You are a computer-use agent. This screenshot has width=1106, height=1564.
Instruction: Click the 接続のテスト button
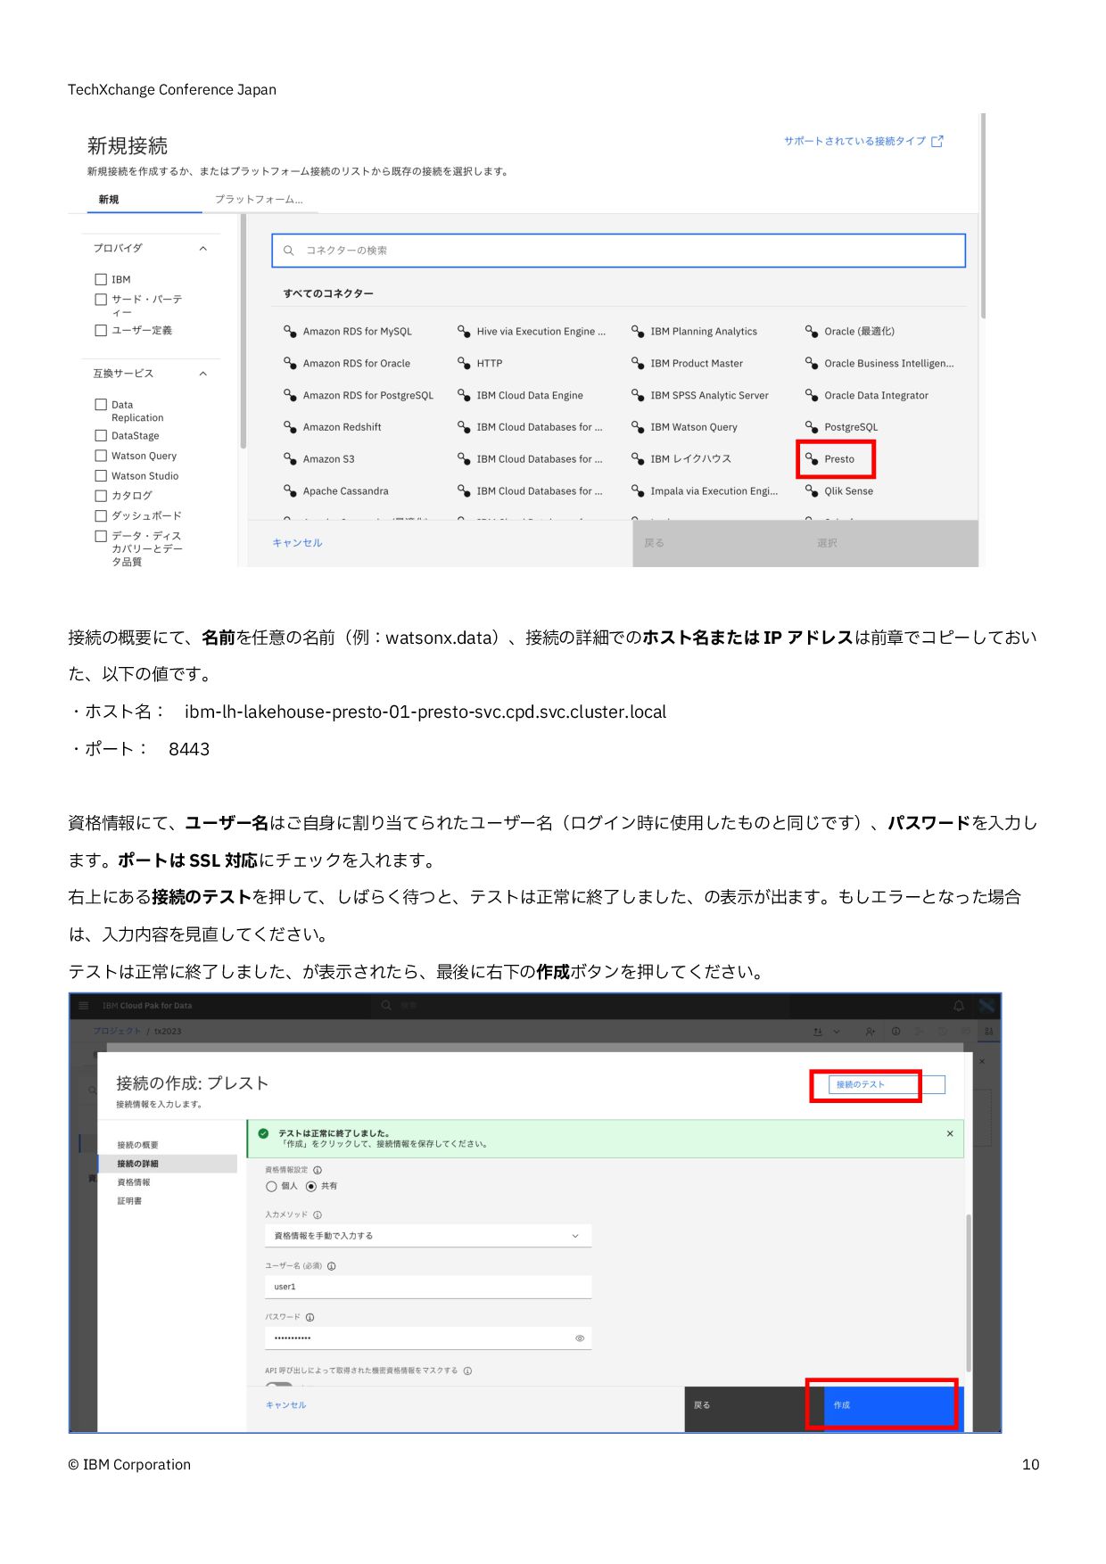point(887,1084)
